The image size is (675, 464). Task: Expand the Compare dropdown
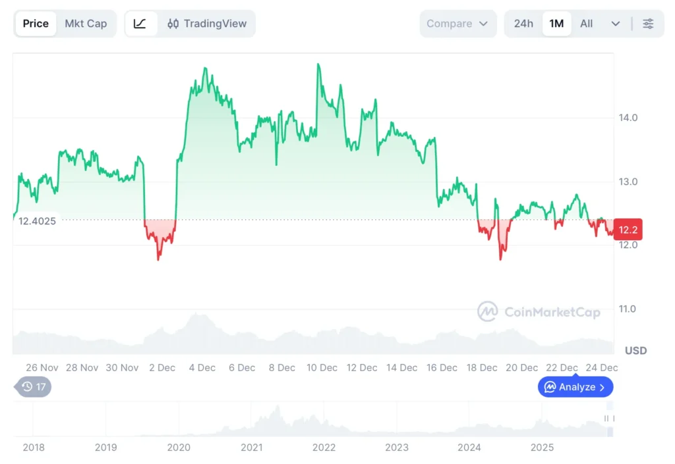tap(457, 24)
